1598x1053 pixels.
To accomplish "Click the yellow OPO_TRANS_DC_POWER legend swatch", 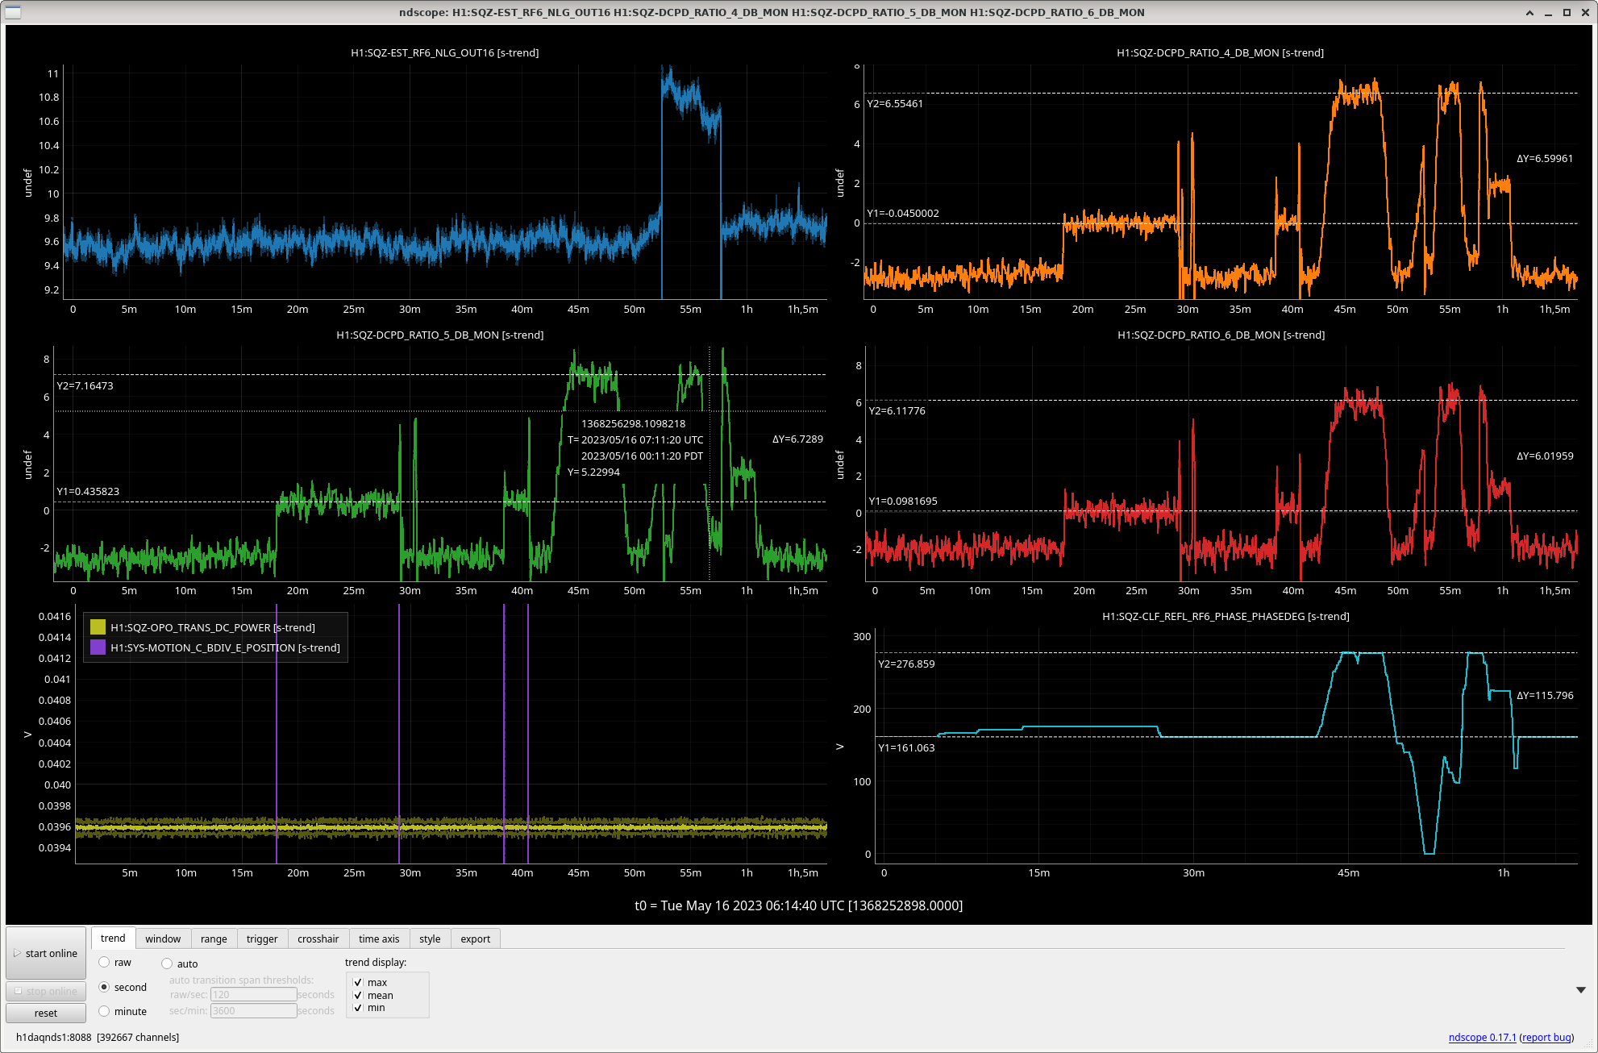I will pyautogui.click(x=98, y=627).
